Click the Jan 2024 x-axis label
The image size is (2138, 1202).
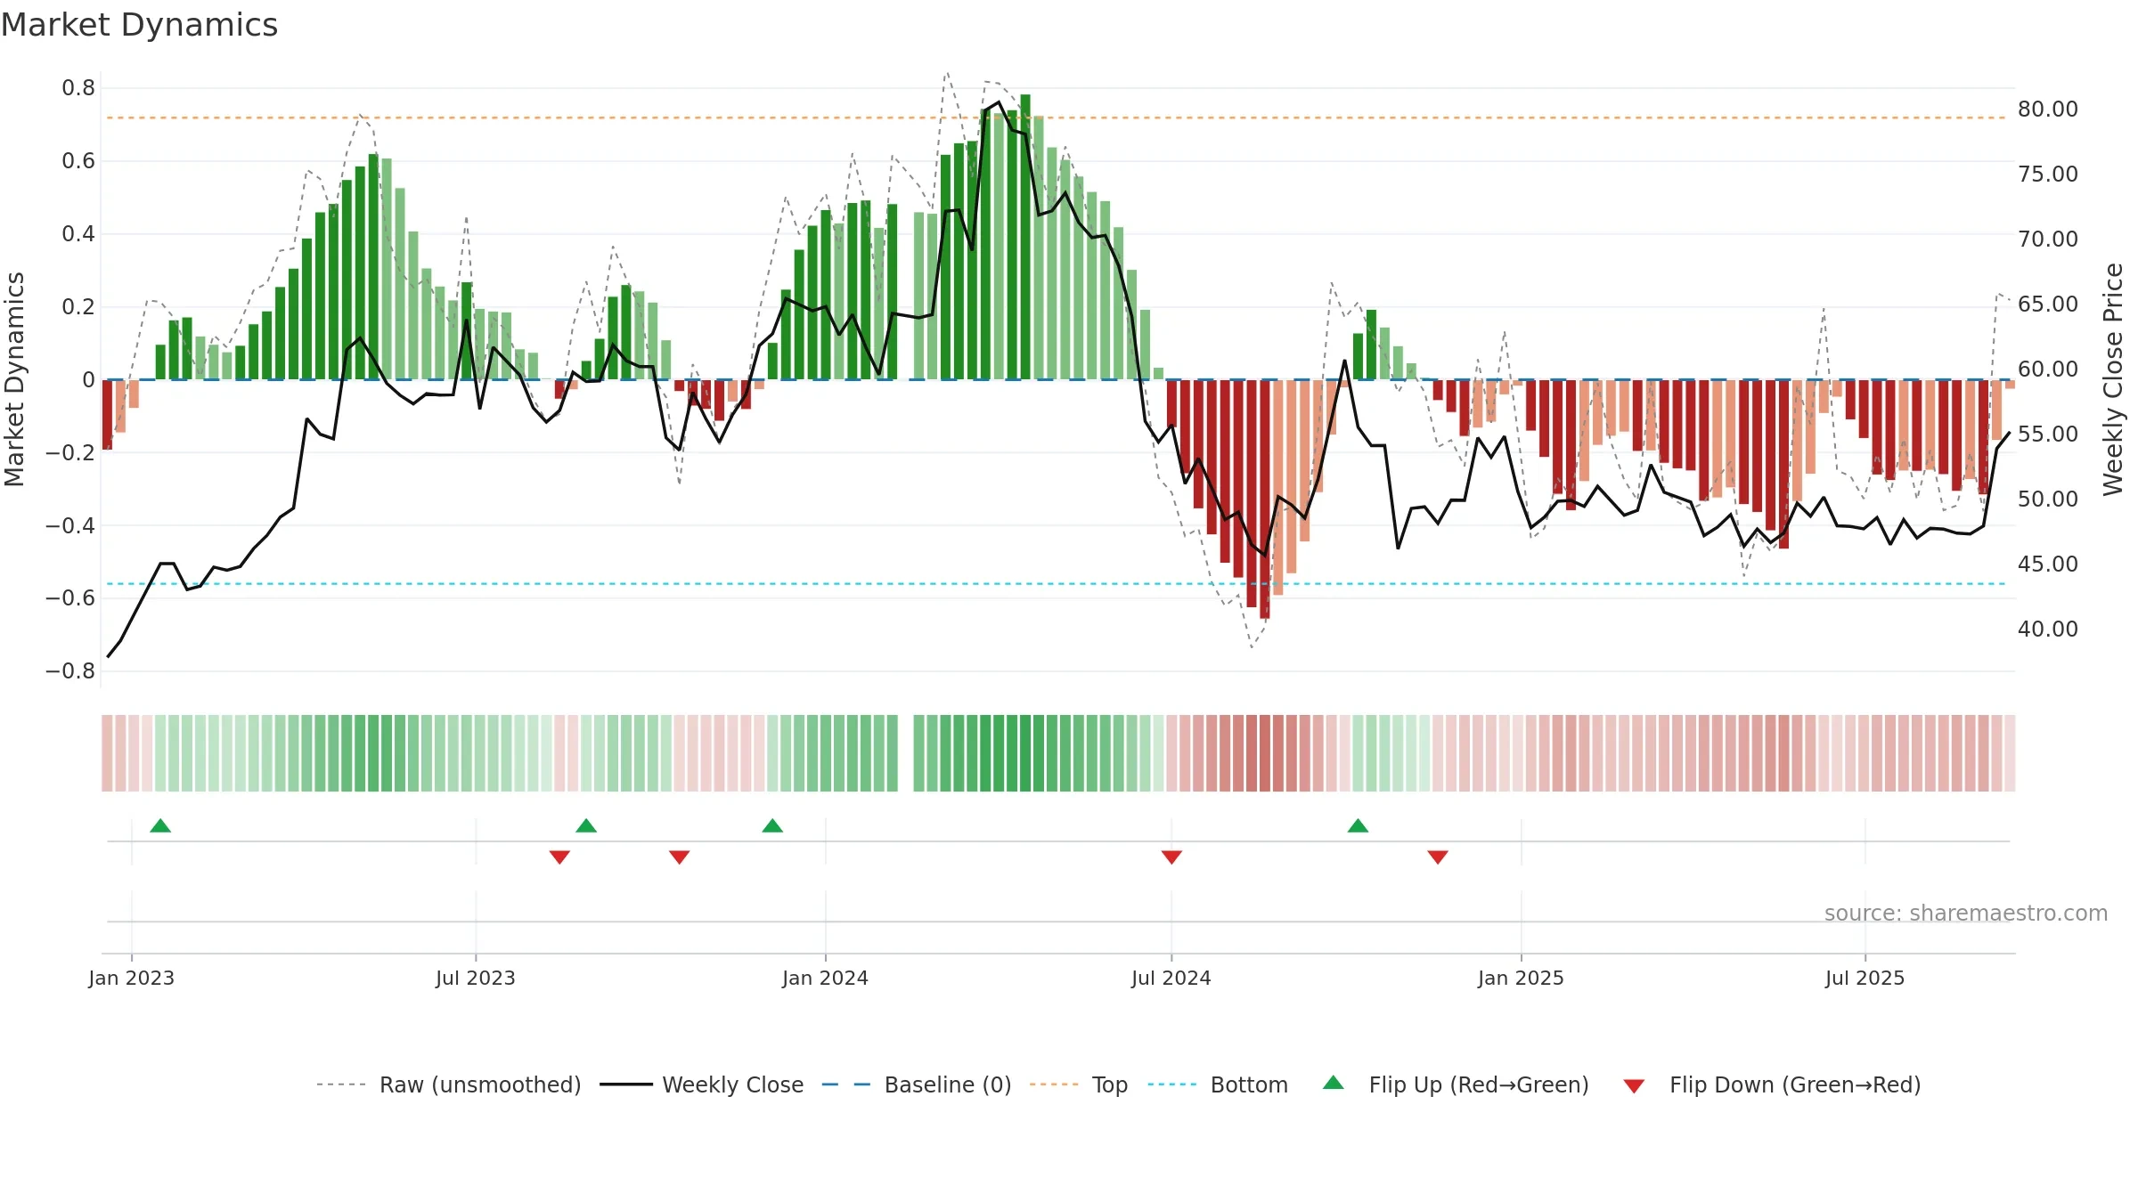click(x=826, y=978)
